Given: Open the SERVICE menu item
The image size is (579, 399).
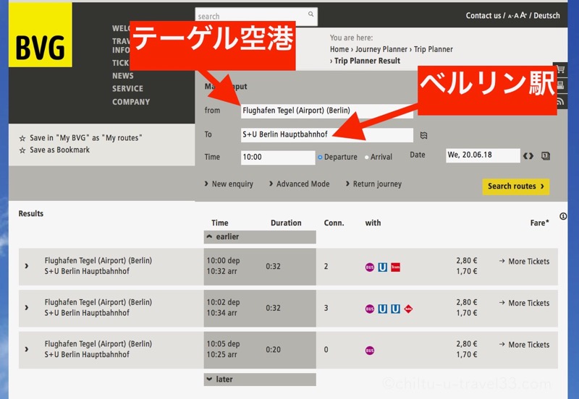Looking at the screenshot, I should coord(128,89).
